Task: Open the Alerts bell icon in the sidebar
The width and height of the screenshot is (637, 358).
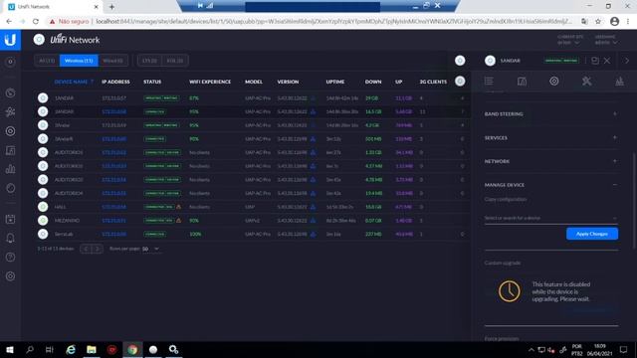Action: pyautogui.click(x=11, y=239)
